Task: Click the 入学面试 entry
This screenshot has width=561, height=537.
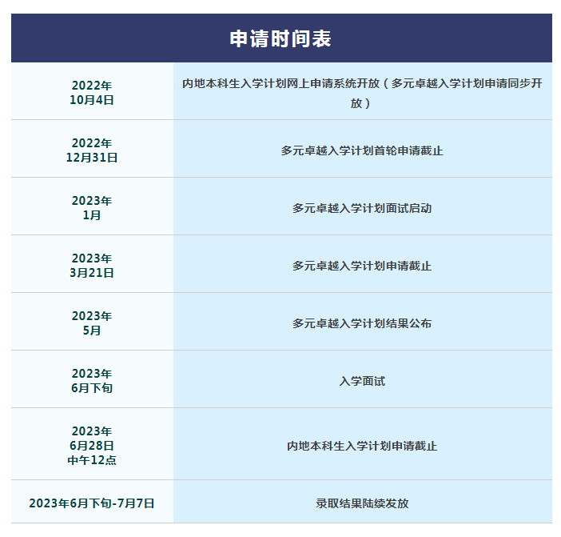Action: pos(362,381)
